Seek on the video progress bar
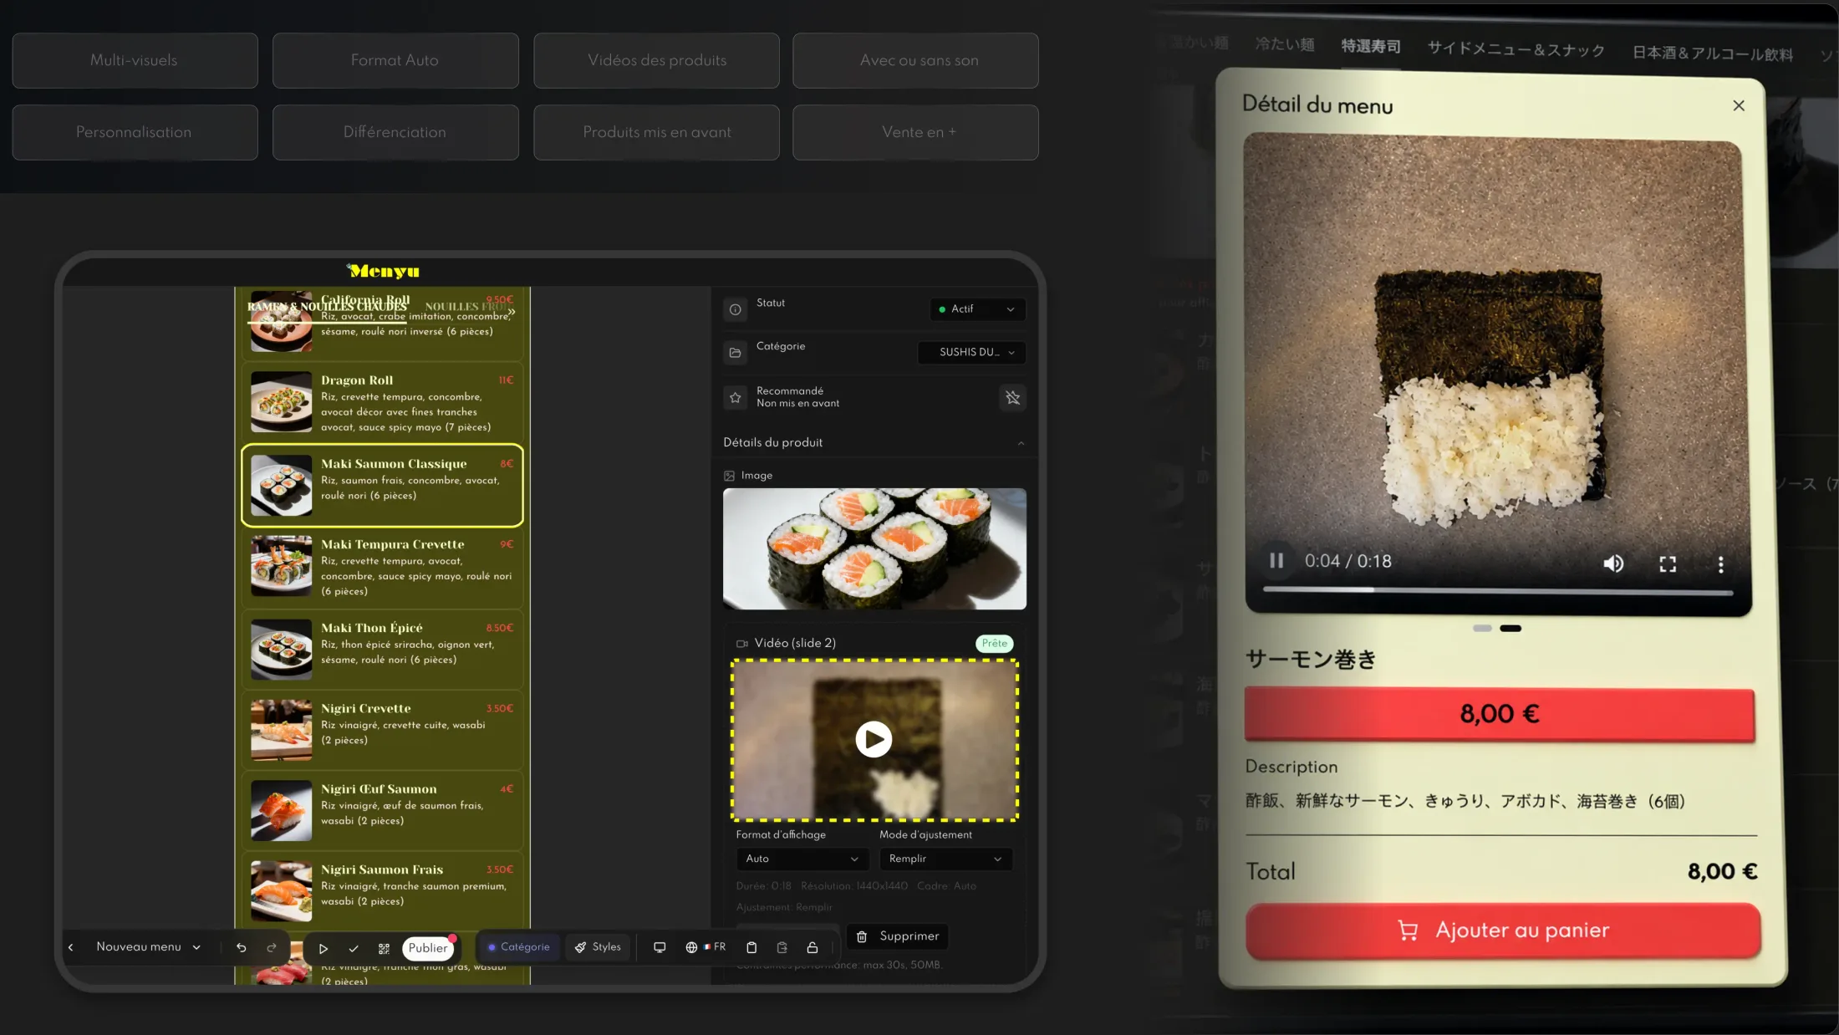The image size is (1839, 1035). pos(1497,590)
